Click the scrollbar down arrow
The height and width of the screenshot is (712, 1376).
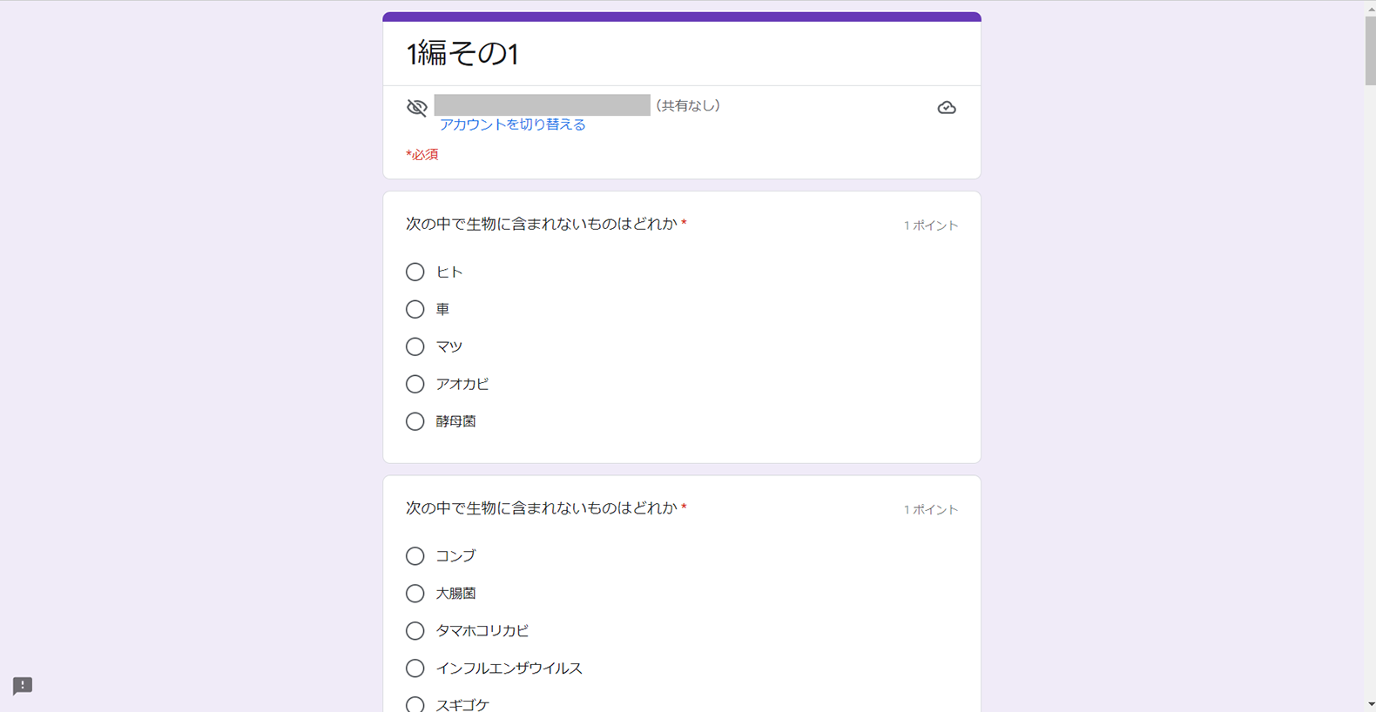click(1370, 704)
